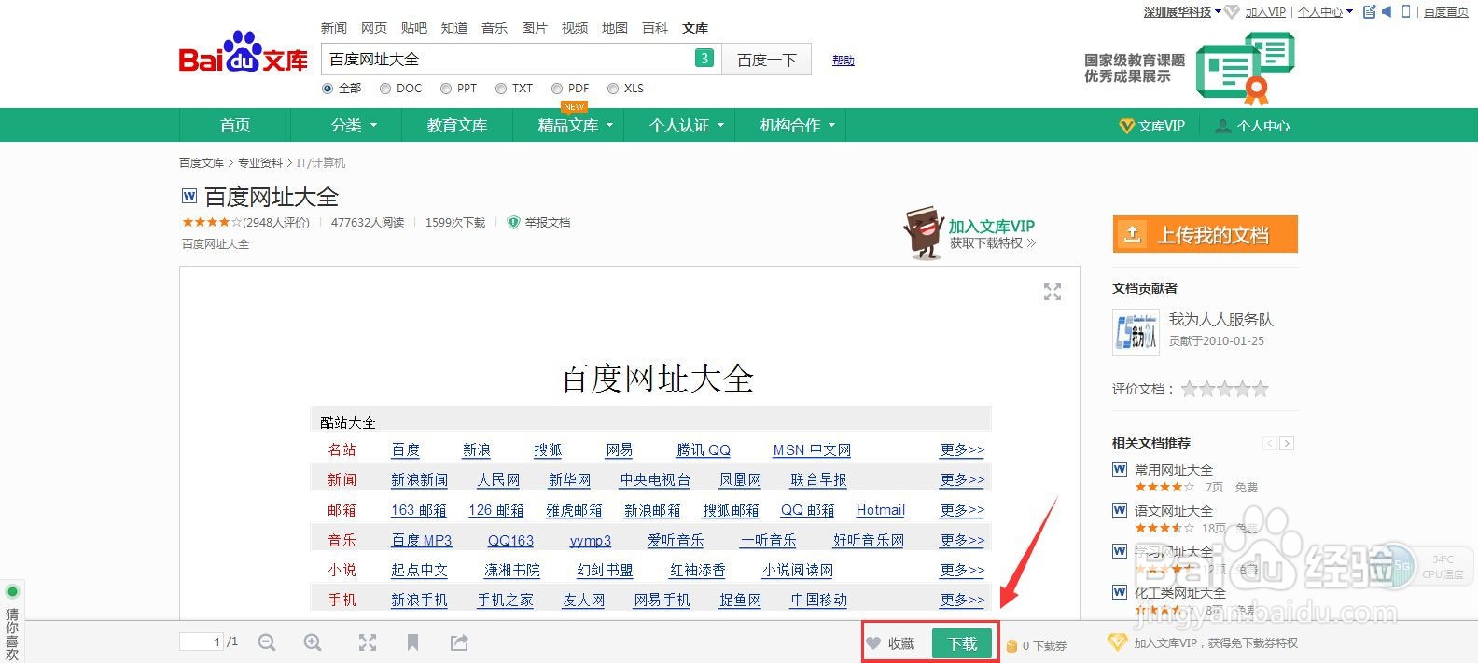Open the 帮助 help link
The width and height of the screenshot is (1478, 663).
pos(844,61)
